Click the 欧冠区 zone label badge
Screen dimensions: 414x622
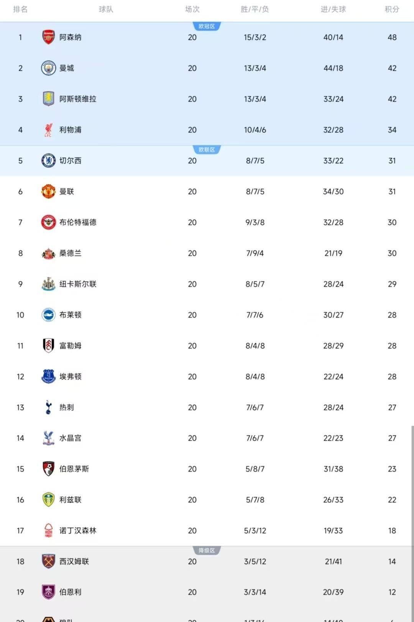click(207, 26)
